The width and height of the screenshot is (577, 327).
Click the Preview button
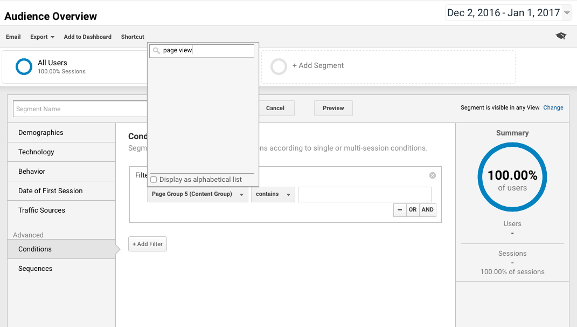coord(333,108)
